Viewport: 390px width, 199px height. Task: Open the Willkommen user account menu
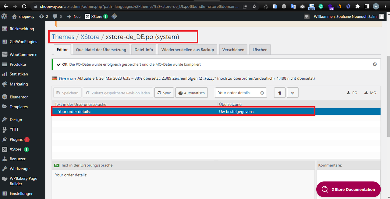pyautogui.click(x=349, y=16)
